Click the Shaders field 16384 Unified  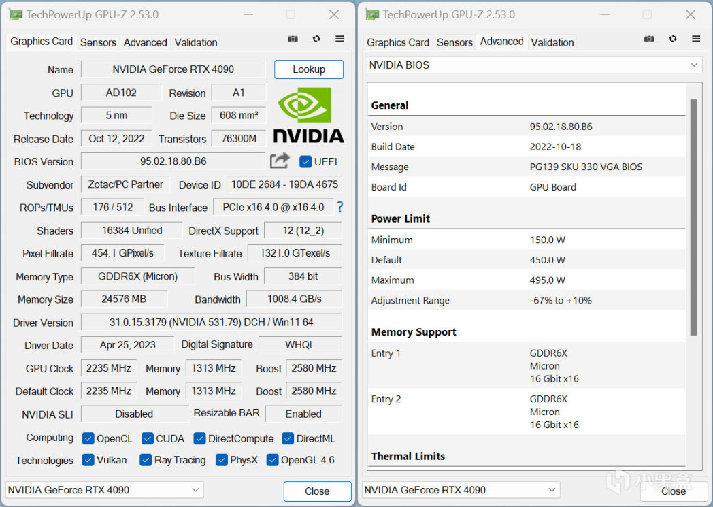coord(131,230)
